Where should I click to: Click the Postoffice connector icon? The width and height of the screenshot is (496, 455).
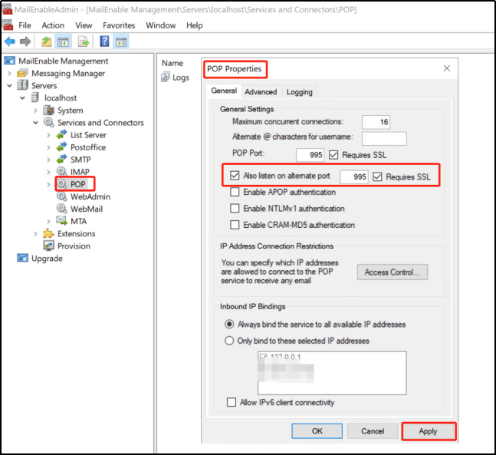point(61,147)
